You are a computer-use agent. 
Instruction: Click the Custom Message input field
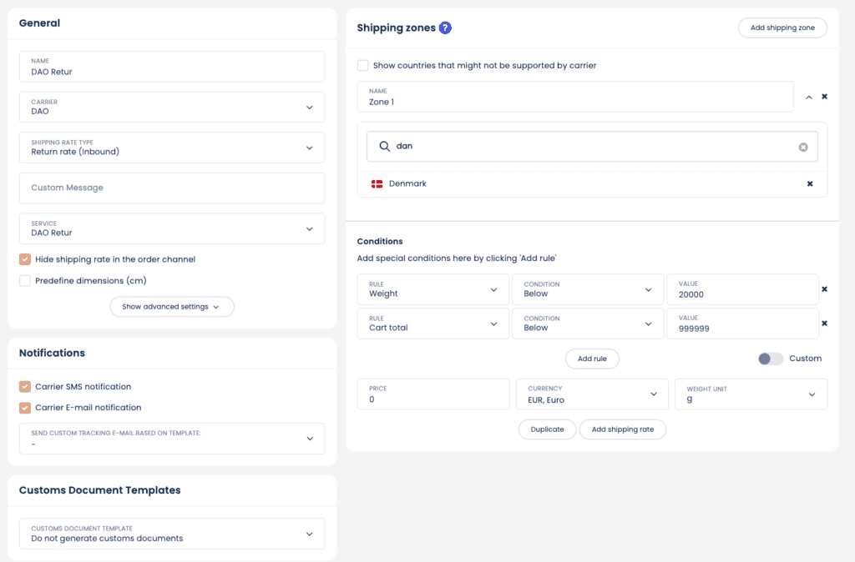click(x=172, y=188)
